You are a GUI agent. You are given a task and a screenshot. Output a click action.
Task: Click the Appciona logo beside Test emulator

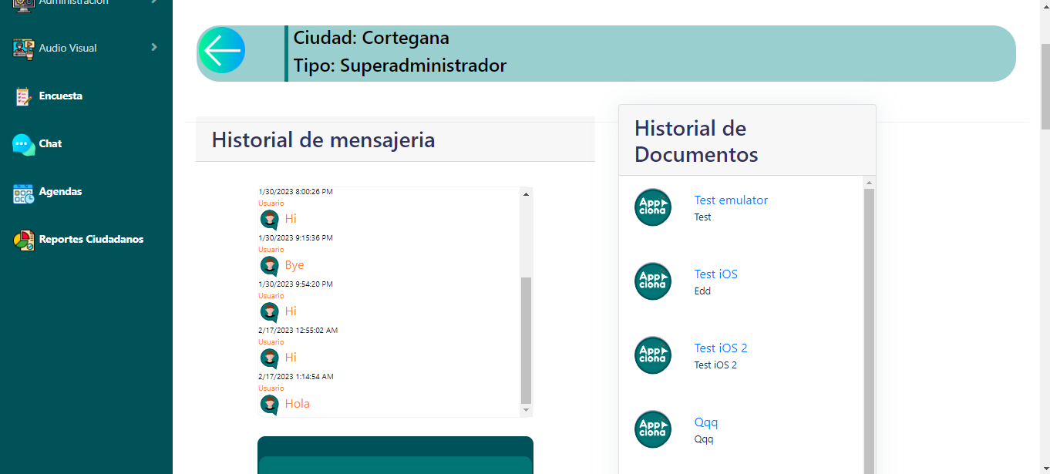pyautogui.click(x=652, y=207)
